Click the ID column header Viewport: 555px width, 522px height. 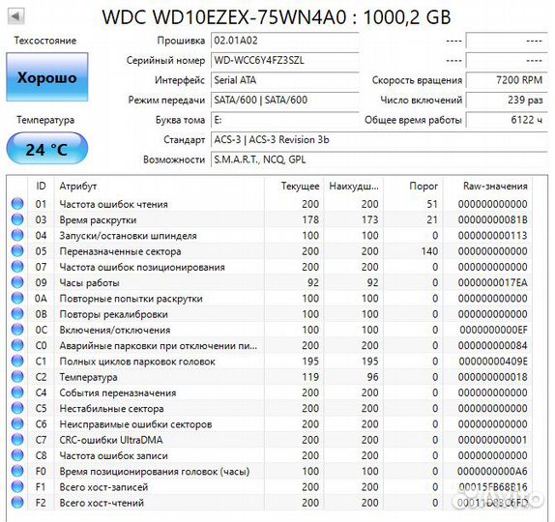[x=41, y=186]
